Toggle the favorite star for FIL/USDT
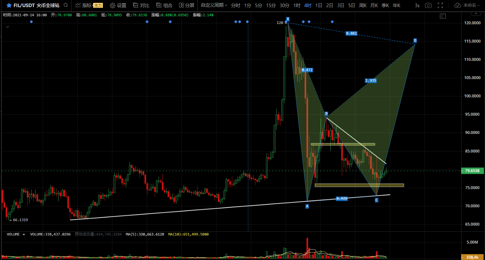Image resolution: width=485 pixels, height=260 pixels. point(9,5)
